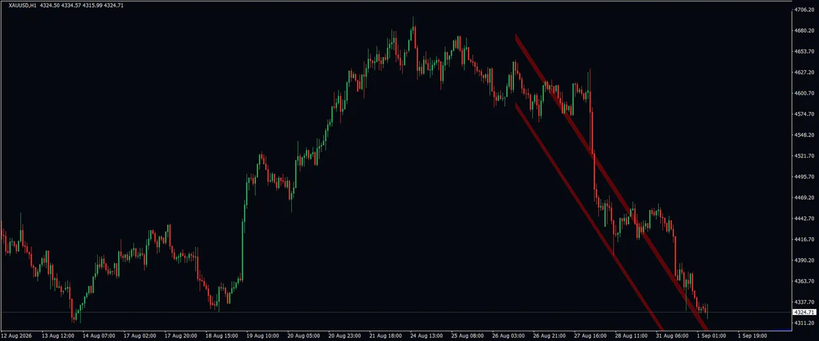Viewport: 819px width, 341px height.
Task: Click the 4416.70 price axis label
Action: tap(804, 239)
